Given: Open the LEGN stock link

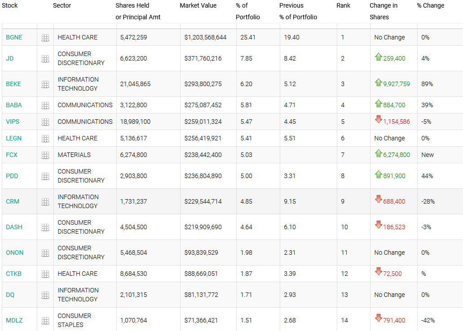Looking at the screenshot, I should pos(13,138).
